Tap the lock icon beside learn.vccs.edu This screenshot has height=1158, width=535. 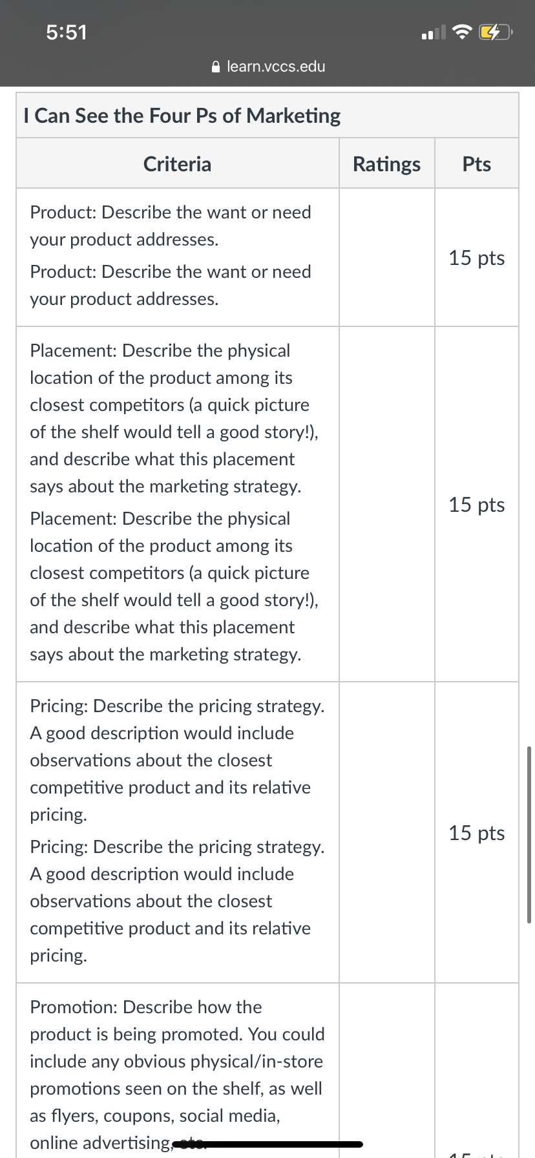tap(216, 67)
